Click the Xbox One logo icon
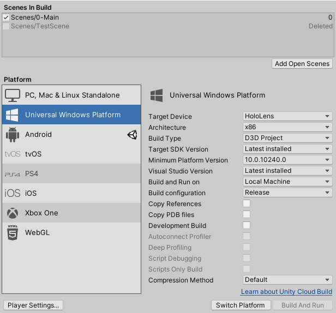The image size is (336, 313). pos(13,213)
